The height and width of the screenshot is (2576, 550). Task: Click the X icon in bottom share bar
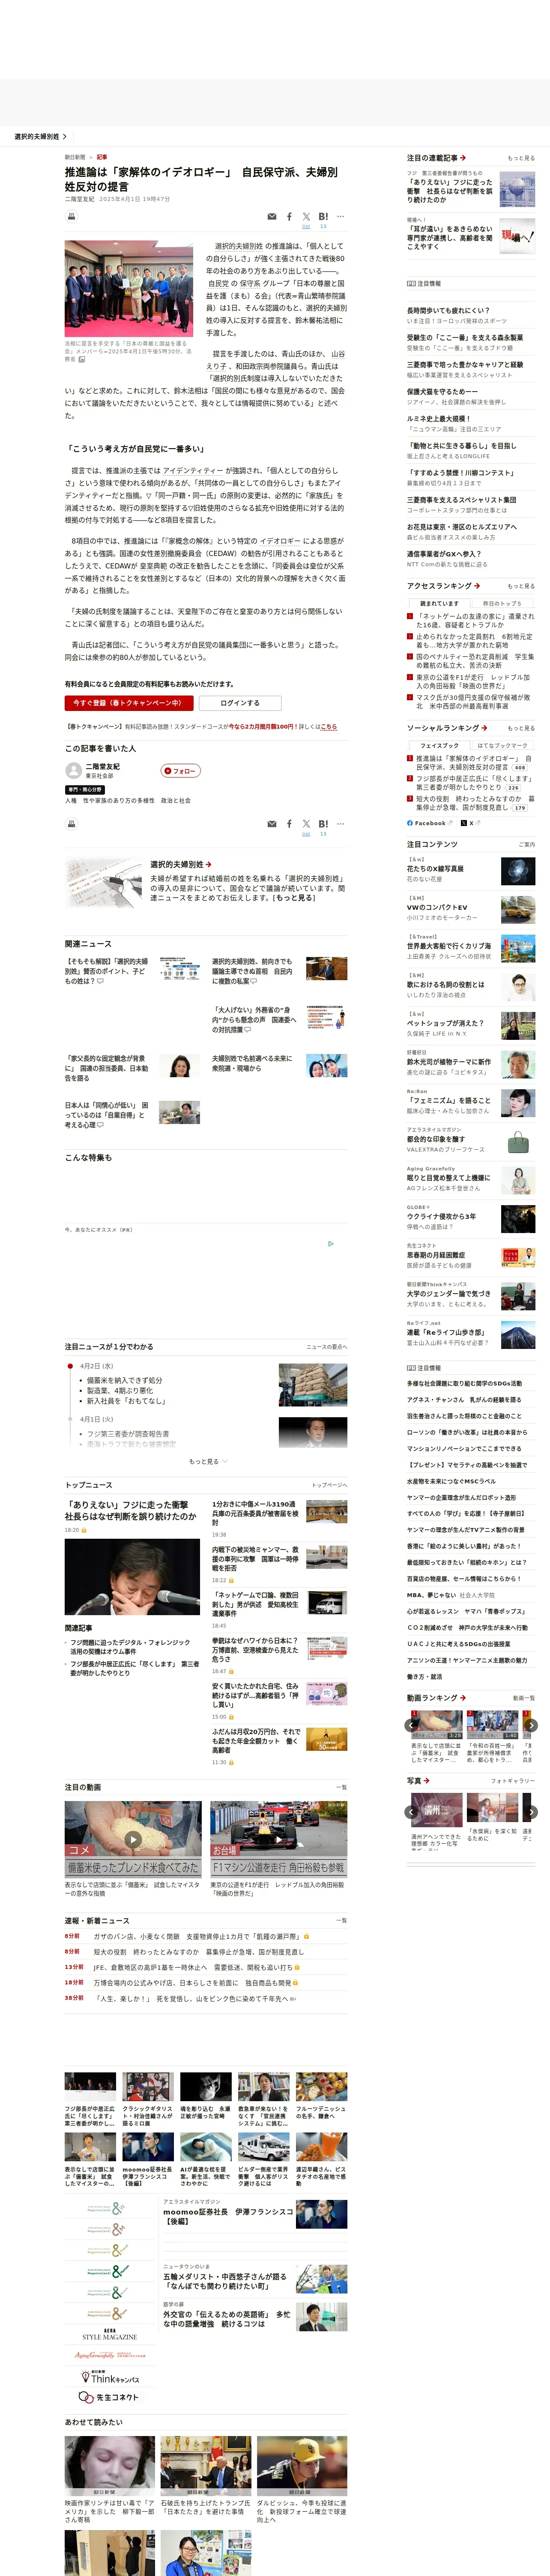click(x=306, y=824)
